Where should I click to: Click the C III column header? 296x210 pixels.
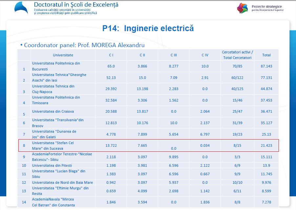[174, 55]
